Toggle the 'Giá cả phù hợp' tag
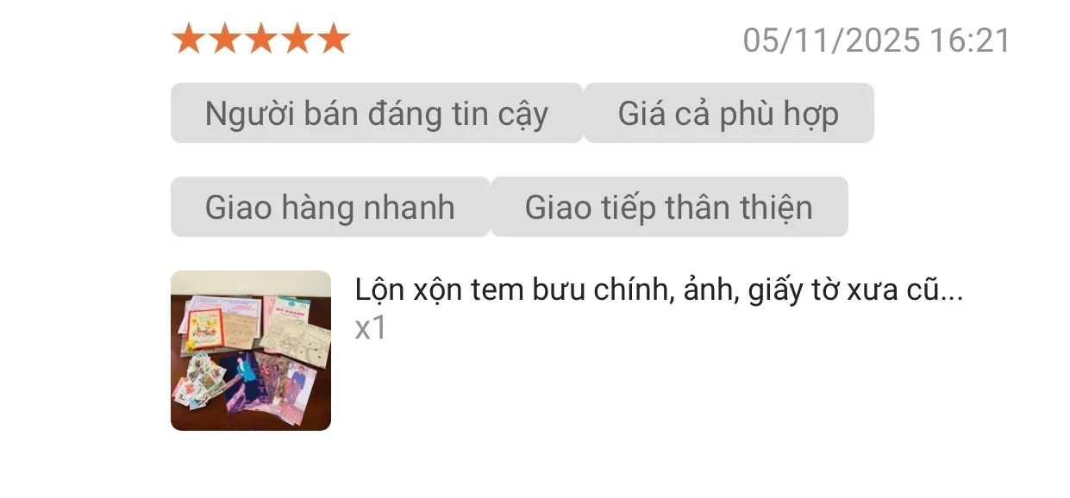This screenshot has width=1070, height=498. point(729,113)
